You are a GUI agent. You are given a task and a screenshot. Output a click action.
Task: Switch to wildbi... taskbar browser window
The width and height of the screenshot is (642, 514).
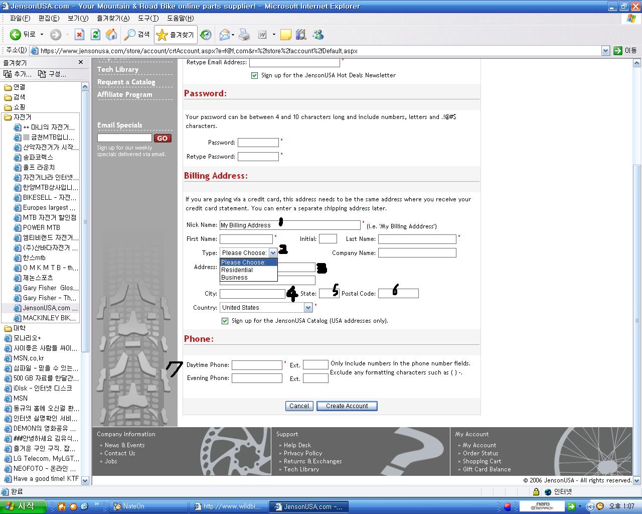[228, 506]
